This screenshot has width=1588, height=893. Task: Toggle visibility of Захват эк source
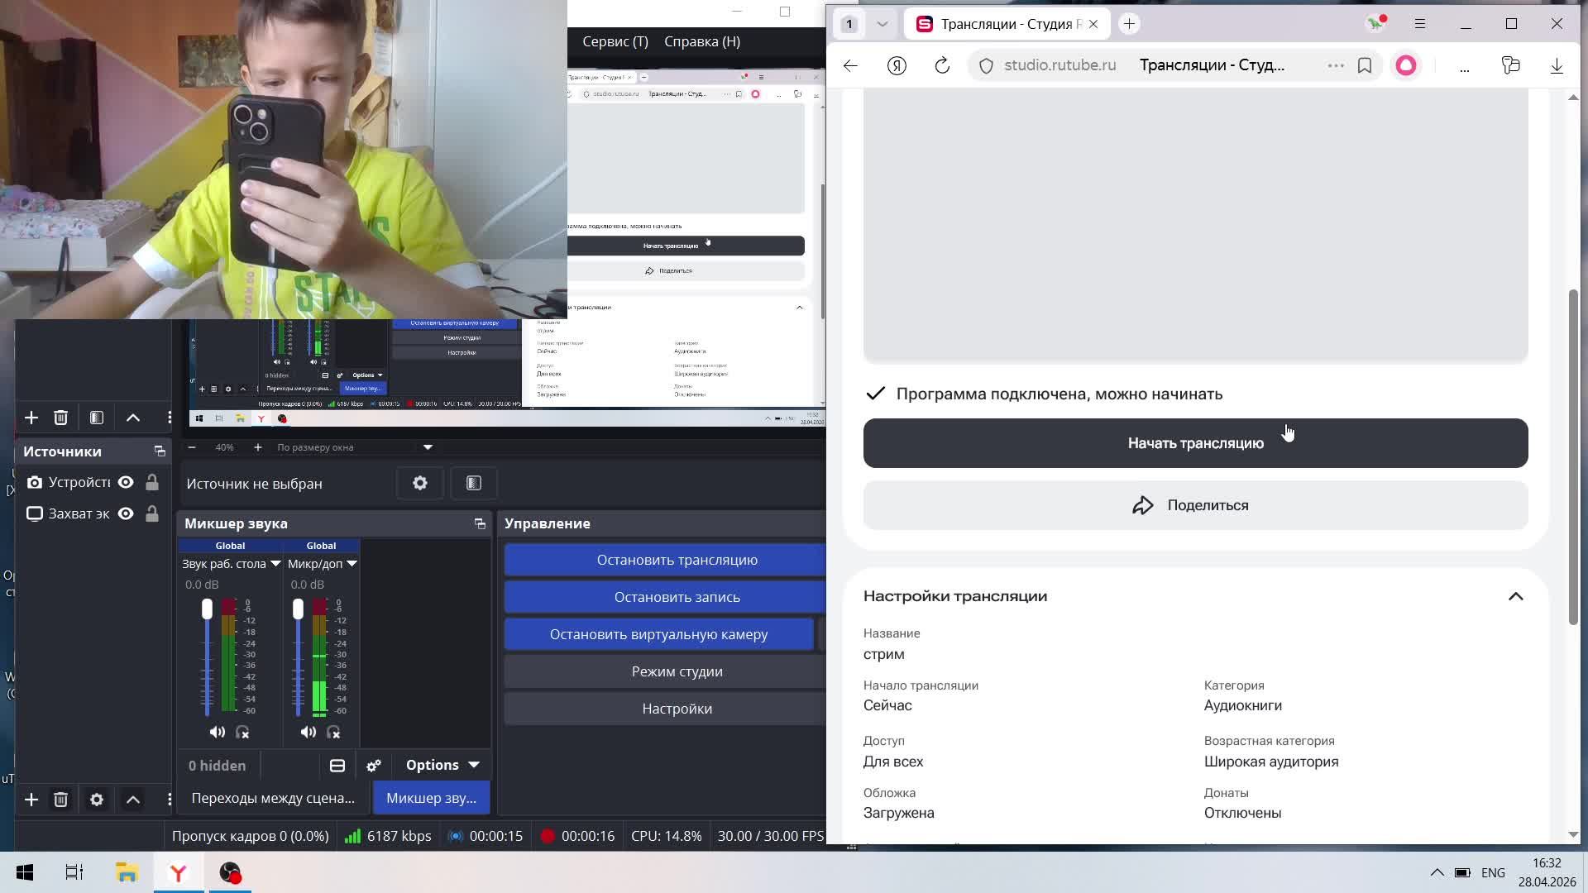point(126,513)
